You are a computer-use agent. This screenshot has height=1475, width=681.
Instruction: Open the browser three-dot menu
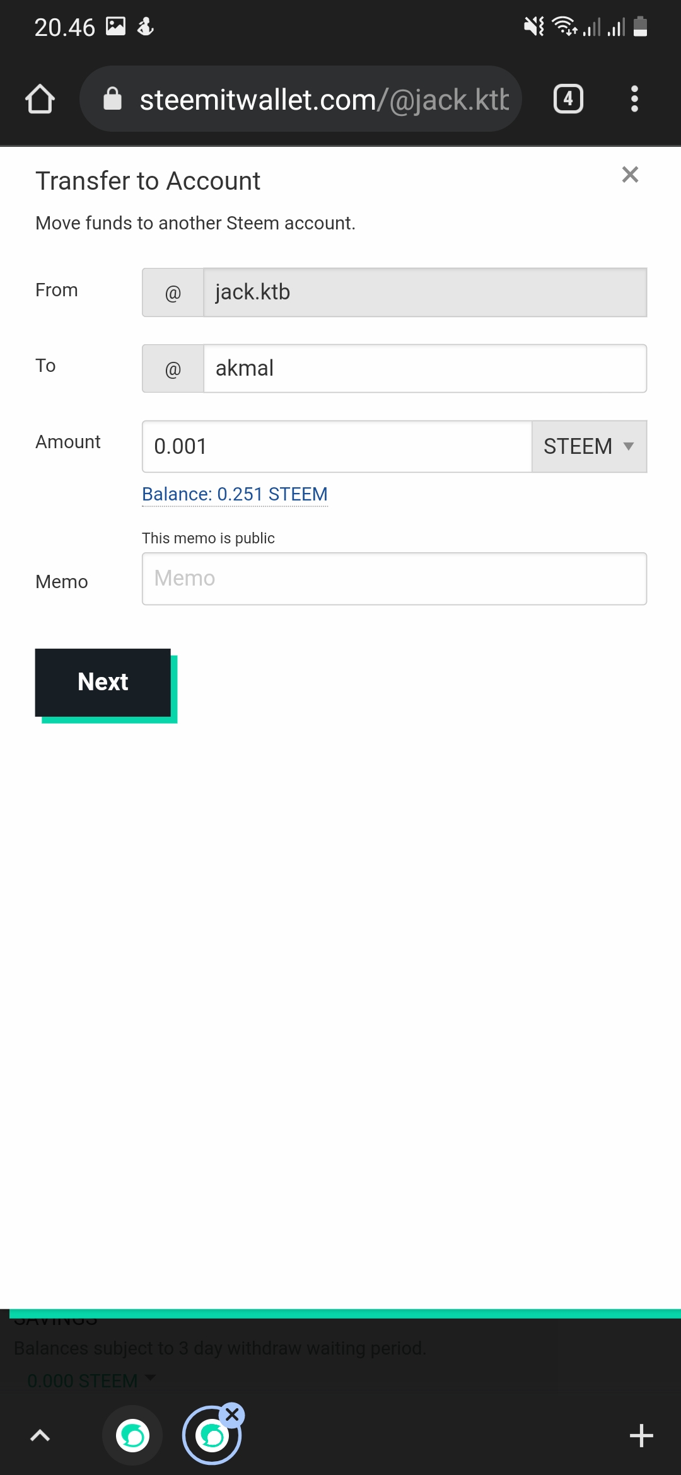click(x=634, y=99)
